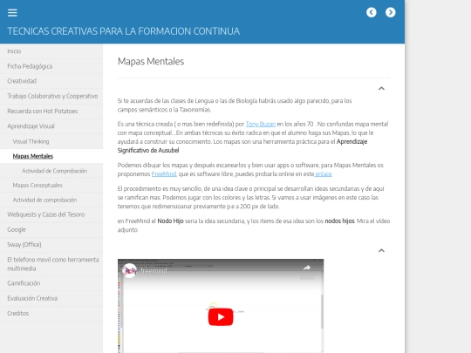Open Creatividad section

tap(51, 81)
